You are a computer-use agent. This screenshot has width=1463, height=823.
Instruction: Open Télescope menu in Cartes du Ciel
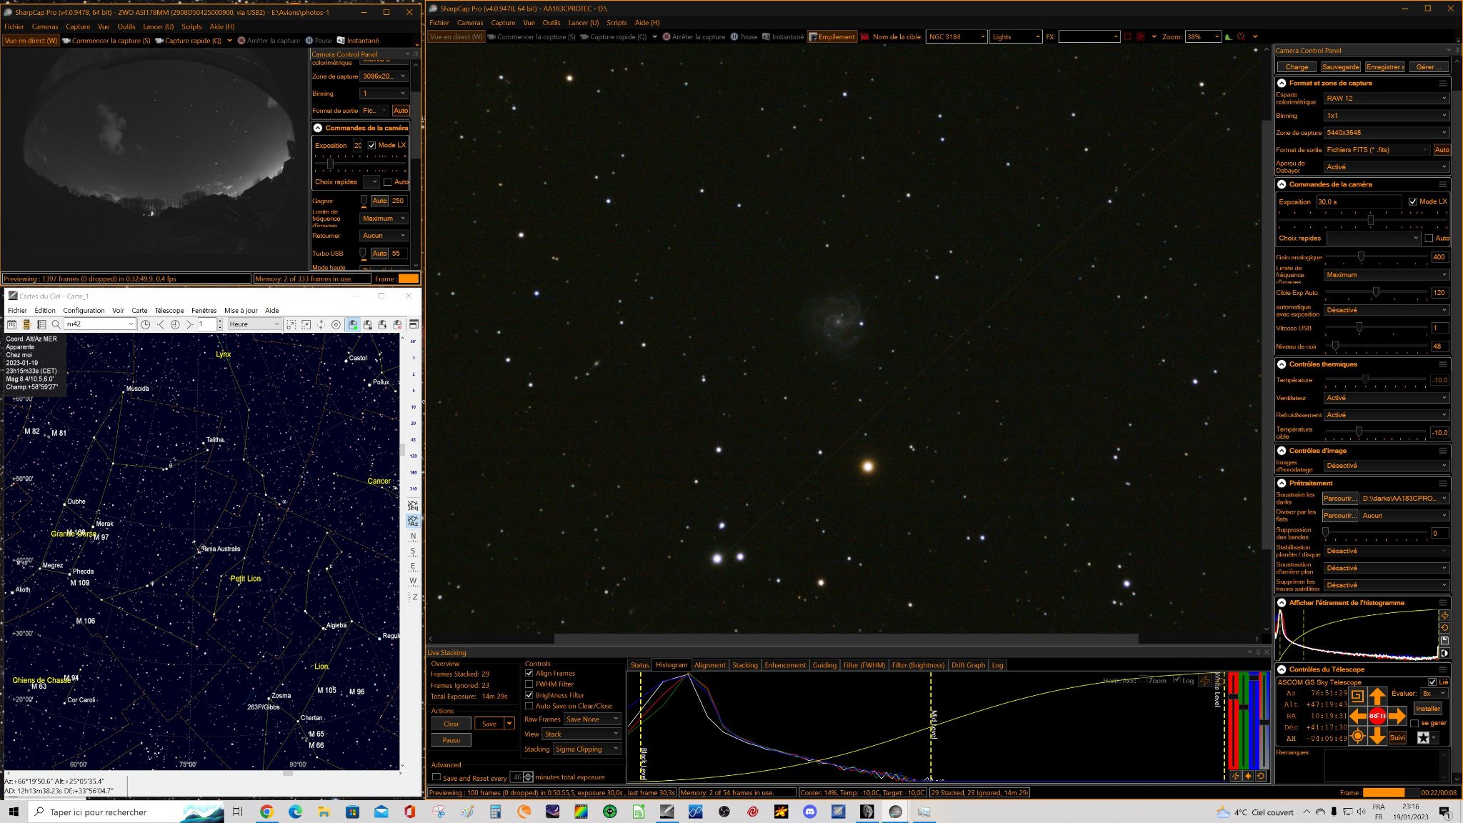(x=169, y=310)
